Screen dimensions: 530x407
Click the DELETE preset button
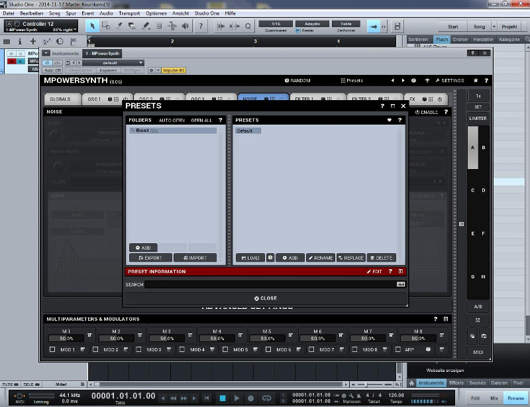pos(382,258)
